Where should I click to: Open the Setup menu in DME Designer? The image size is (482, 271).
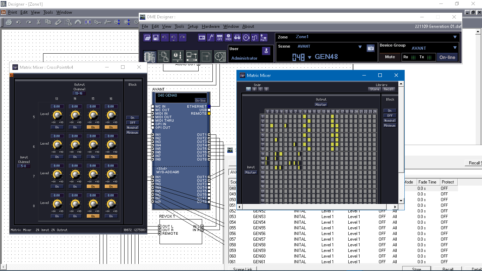pos(193,26)
